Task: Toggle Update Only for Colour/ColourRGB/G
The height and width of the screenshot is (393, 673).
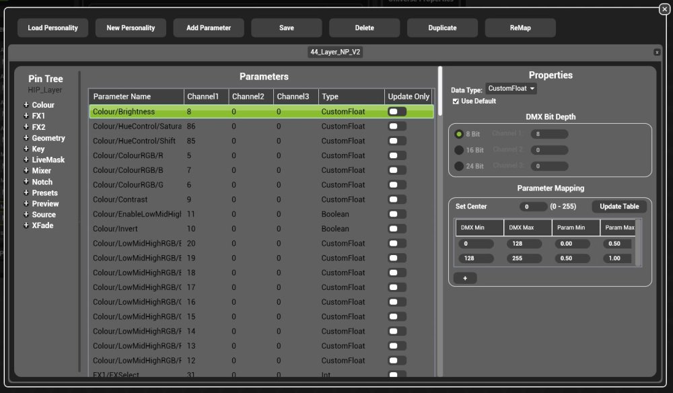Action: [397, 185]
